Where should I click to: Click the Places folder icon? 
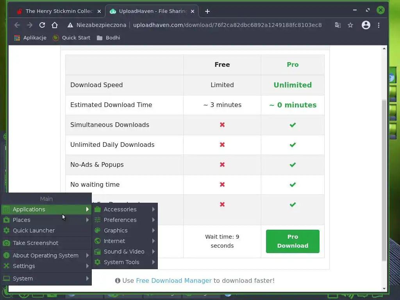[x=6, y=220]
